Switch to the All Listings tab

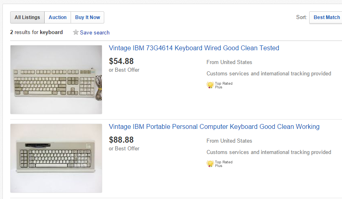coord(27,17)
